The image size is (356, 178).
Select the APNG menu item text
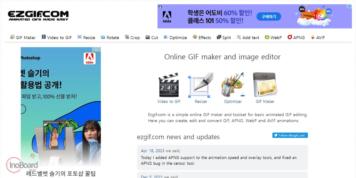[299, 38]
